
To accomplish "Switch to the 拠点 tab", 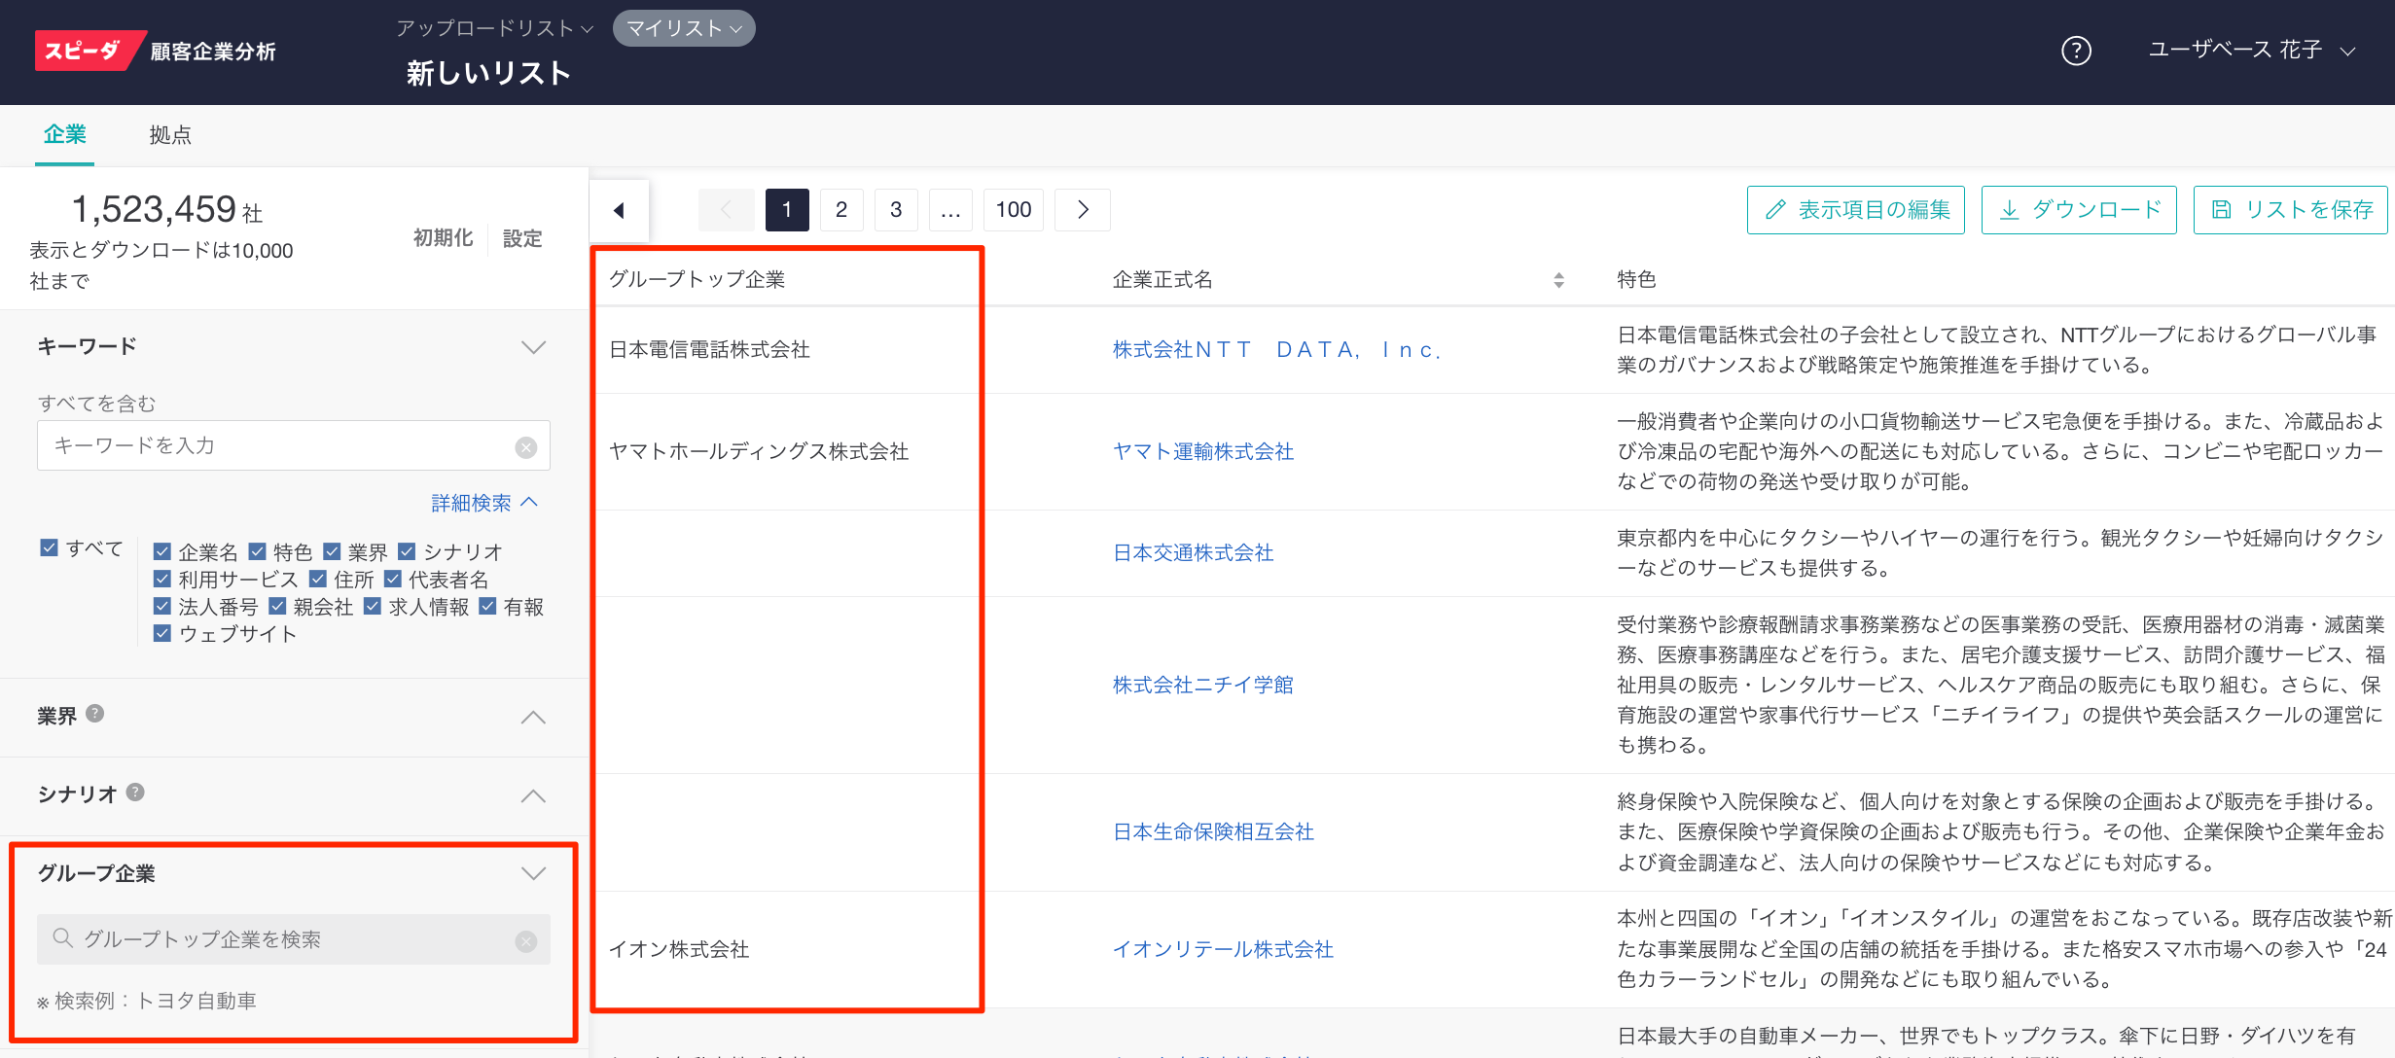I will 170,135.
